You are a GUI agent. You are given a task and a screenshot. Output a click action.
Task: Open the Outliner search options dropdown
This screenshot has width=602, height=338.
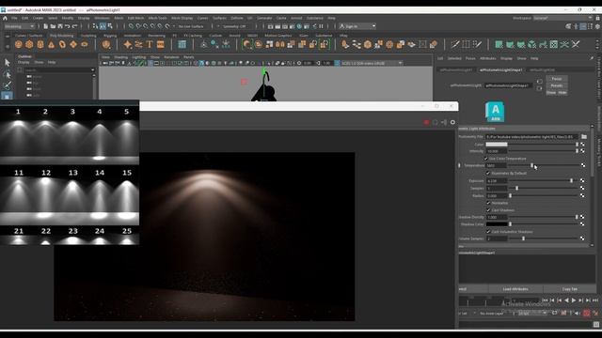coord(92,70)
